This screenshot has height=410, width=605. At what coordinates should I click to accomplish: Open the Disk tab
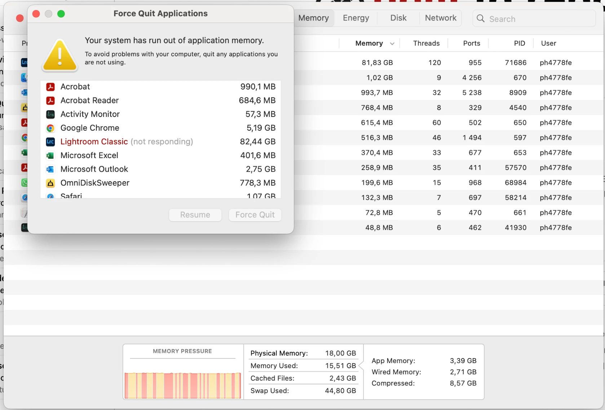tap(398, 18)
